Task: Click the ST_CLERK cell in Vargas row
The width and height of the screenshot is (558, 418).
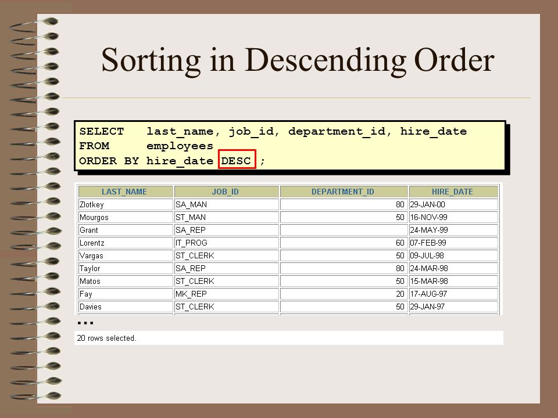Action: click(226, 255)
